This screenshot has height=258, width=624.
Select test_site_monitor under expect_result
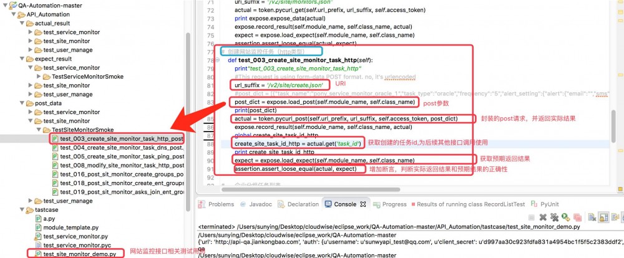tap(67, 85)
